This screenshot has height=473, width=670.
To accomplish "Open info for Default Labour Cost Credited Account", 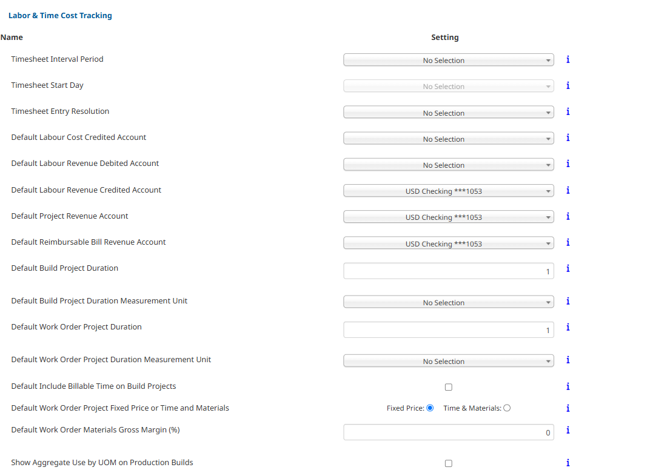I will coord(568,137).
